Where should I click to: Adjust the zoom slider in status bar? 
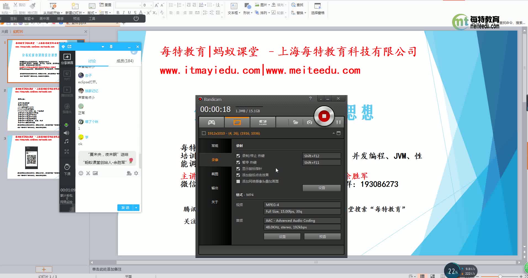pos(500,276)
